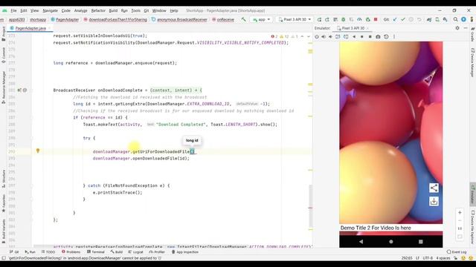Click PagerAdapter in the navigation breadcrumb

(x=65, y=19)
